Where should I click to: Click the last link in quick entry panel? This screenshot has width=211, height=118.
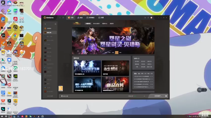tap(149, 67)
